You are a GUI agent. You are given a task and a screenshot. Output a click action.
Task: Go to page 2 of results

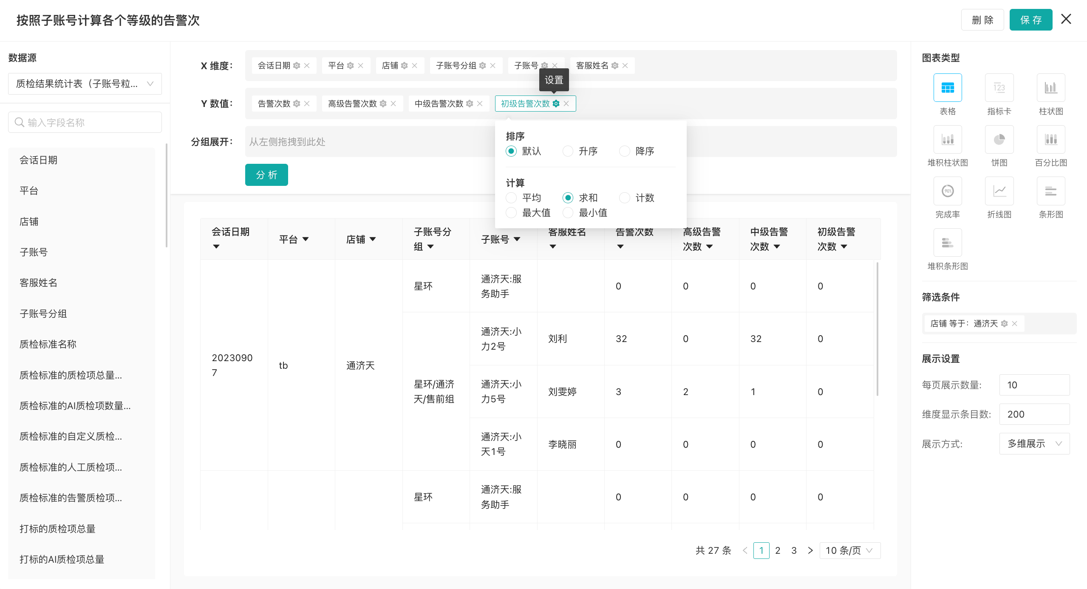[778, 550]
